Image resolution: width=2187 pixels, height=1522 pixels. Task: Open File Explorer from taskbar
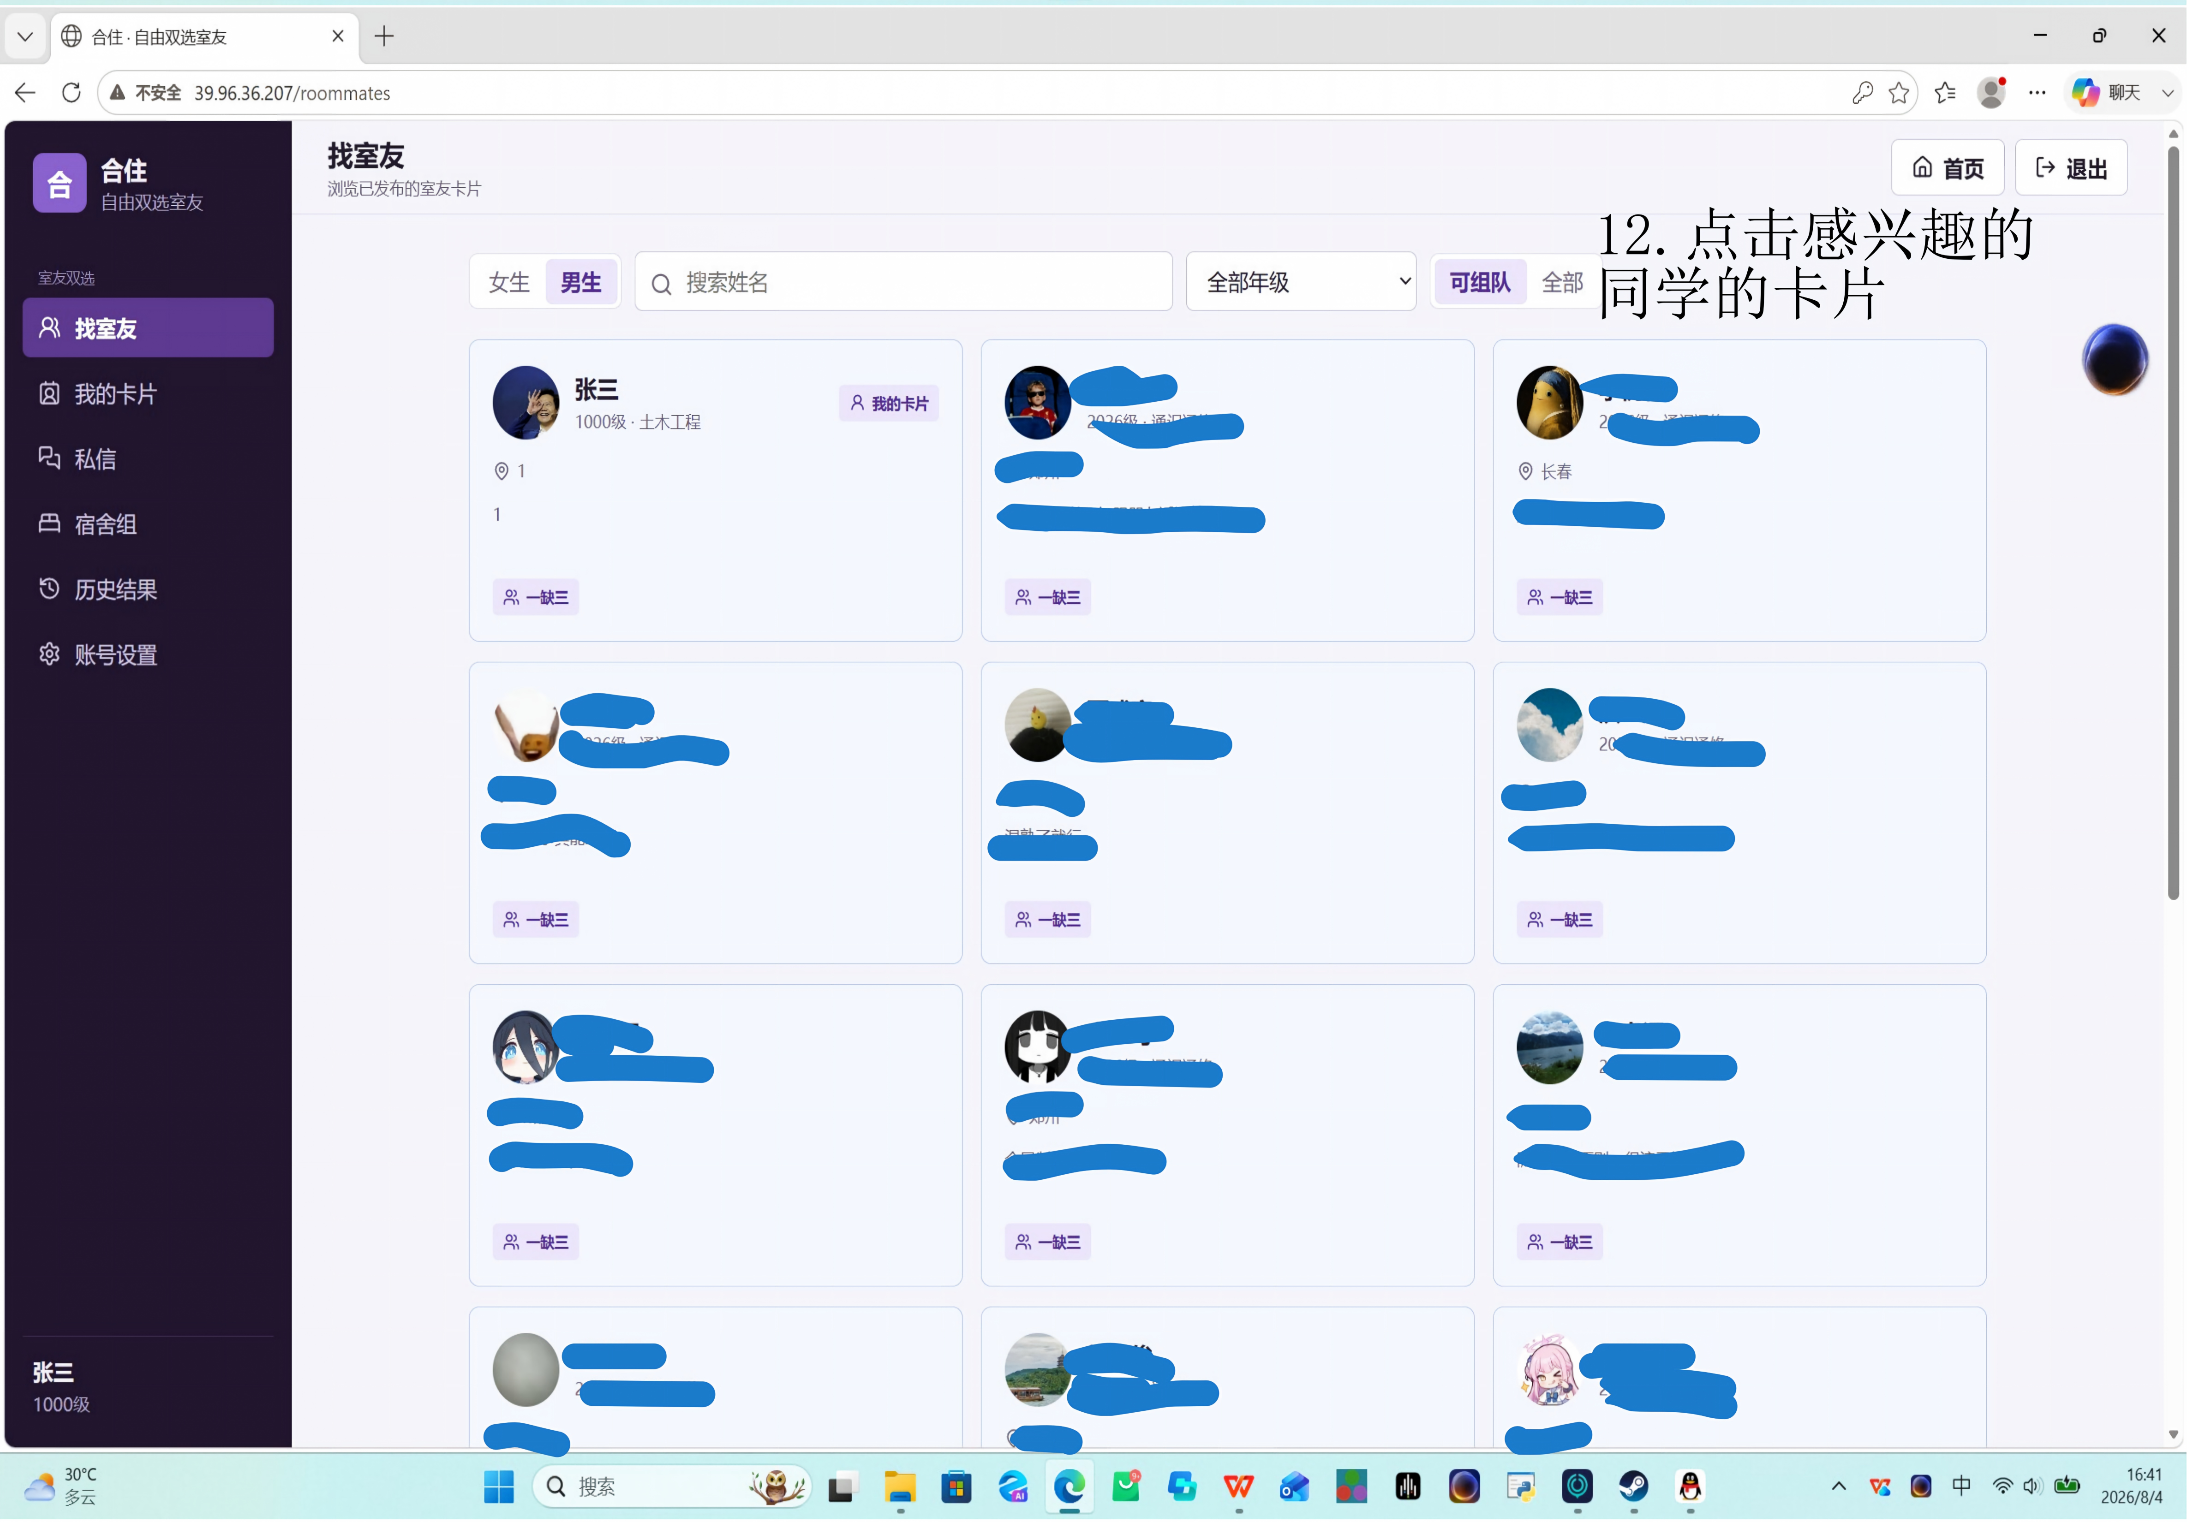click(899, 1486)
